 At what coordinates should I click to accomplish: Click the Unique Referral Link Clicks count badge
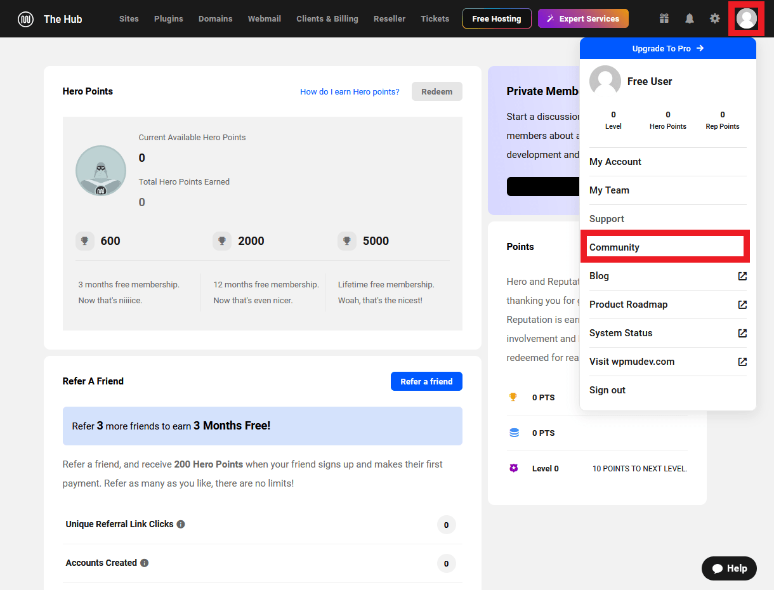[x=446, y=525]
